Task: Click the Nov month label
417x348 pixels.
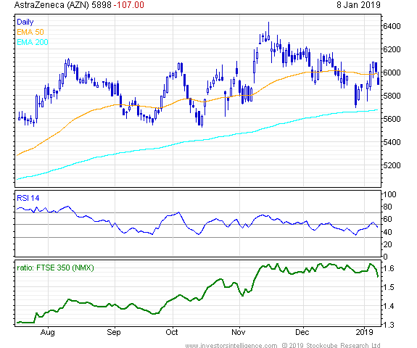Action: [x=239, y=332]
